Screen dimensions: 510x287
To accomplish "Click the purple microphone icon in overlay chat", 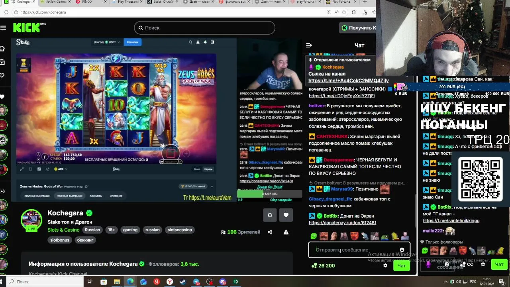I will (428, 264).
